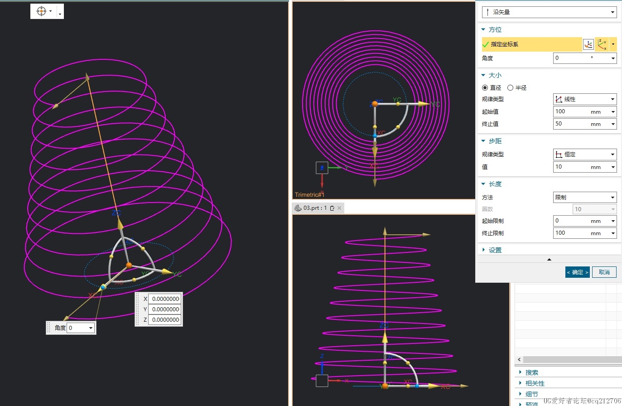Open the 终止限制 options arrow
This screenshot has width=622, height=406.
613,233
